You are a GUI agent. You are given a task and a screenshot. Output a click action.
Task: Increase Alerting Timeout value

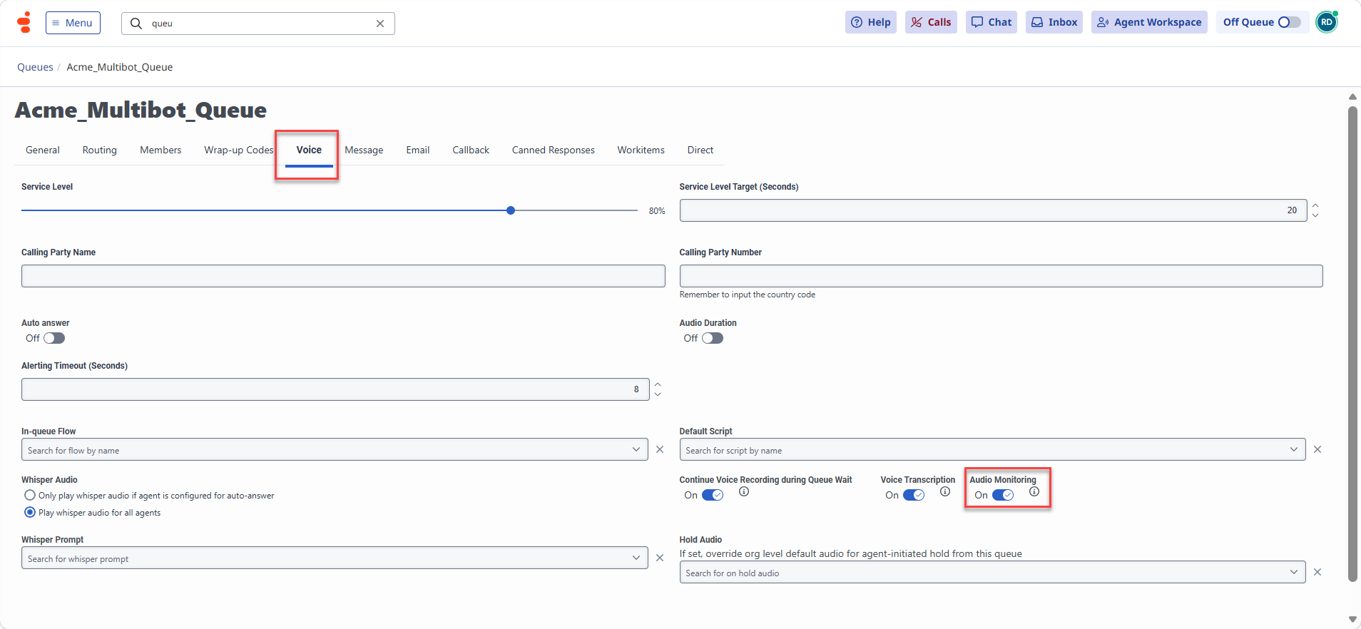click(658, 384)
